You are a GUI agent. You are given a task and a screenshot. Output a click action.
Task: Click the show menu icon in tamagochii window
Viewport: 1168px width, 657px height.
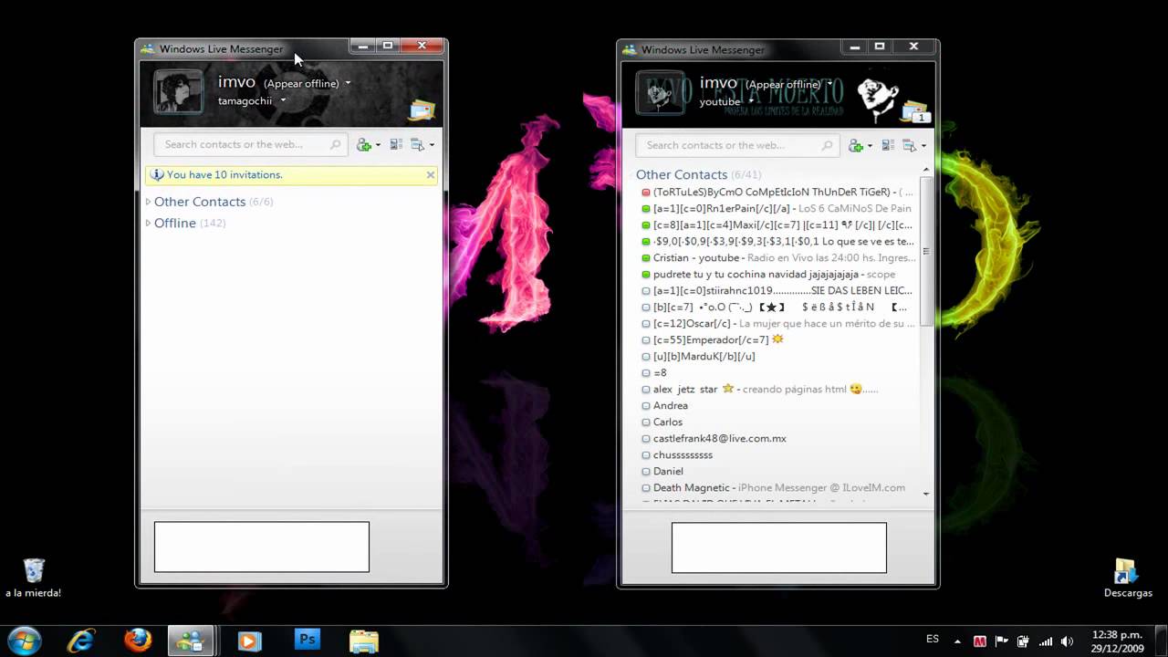tap(418, 144)
